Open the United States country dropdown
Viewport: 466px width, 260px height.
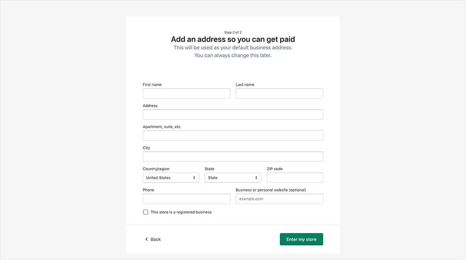tap(170, 178)
